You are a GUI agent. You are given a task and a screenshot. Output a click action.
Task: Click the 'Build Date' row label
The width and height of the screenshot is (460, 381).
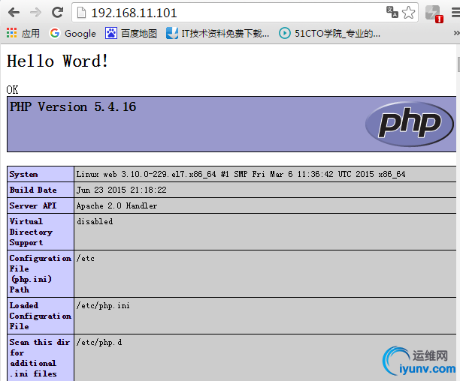pos(33,190)
